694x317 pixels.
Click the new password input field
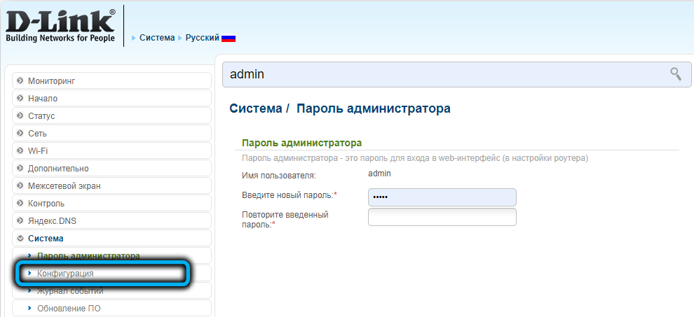(442, 197)
